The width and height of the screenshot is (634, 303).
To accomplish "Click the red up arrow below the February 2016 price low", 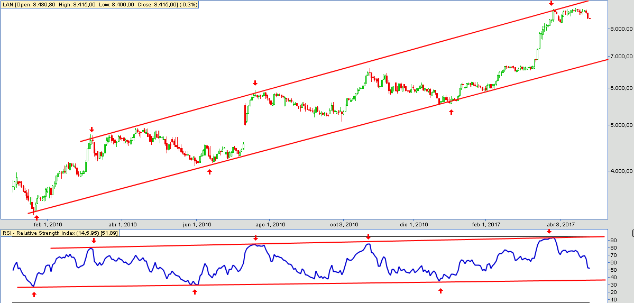I will coord(36,217).
